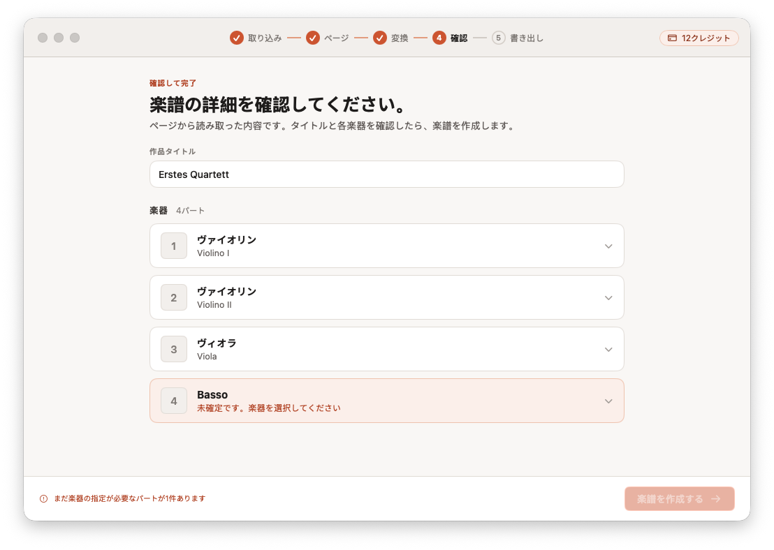The width and height of the screenshot is (774, 550).
Task: Click the 未確定です。楽器を選択してください warning text
Action: 268,408
